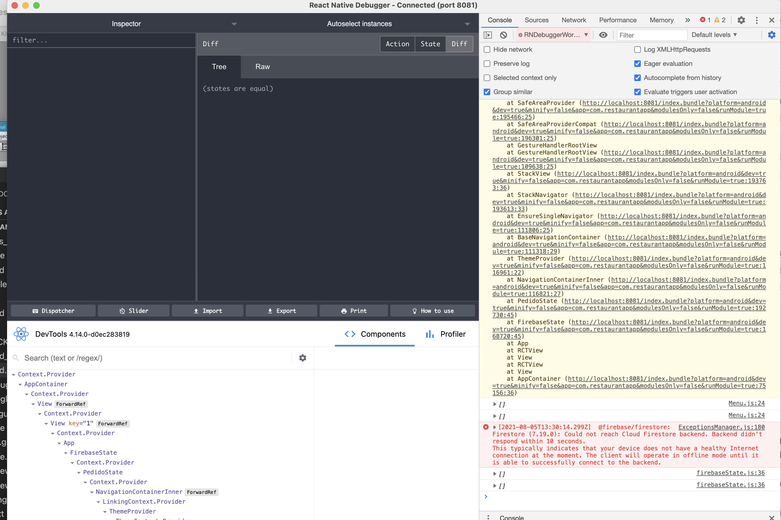781x520 pixels.
Task: Open the firebaseState.js:36 source link
Action: 731,473
